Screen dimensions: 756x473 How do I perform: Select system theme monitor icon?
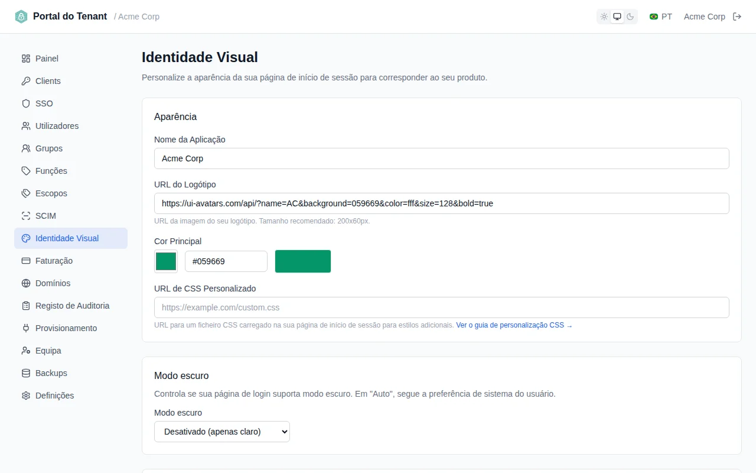(x=617, y=17)
